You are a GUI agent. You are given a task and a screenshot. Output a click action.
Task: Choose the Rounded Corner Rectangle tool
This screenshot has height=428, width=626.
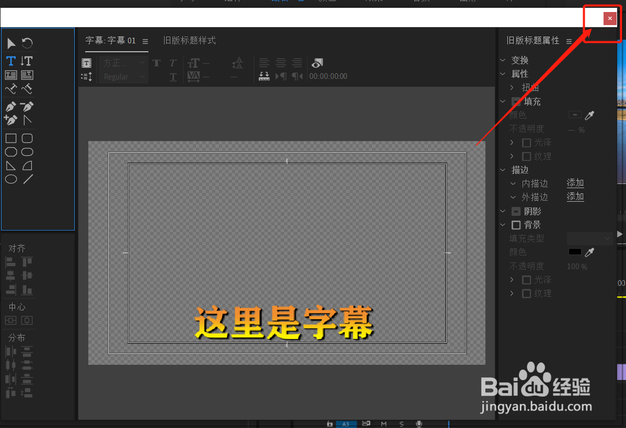pos(27,138)
